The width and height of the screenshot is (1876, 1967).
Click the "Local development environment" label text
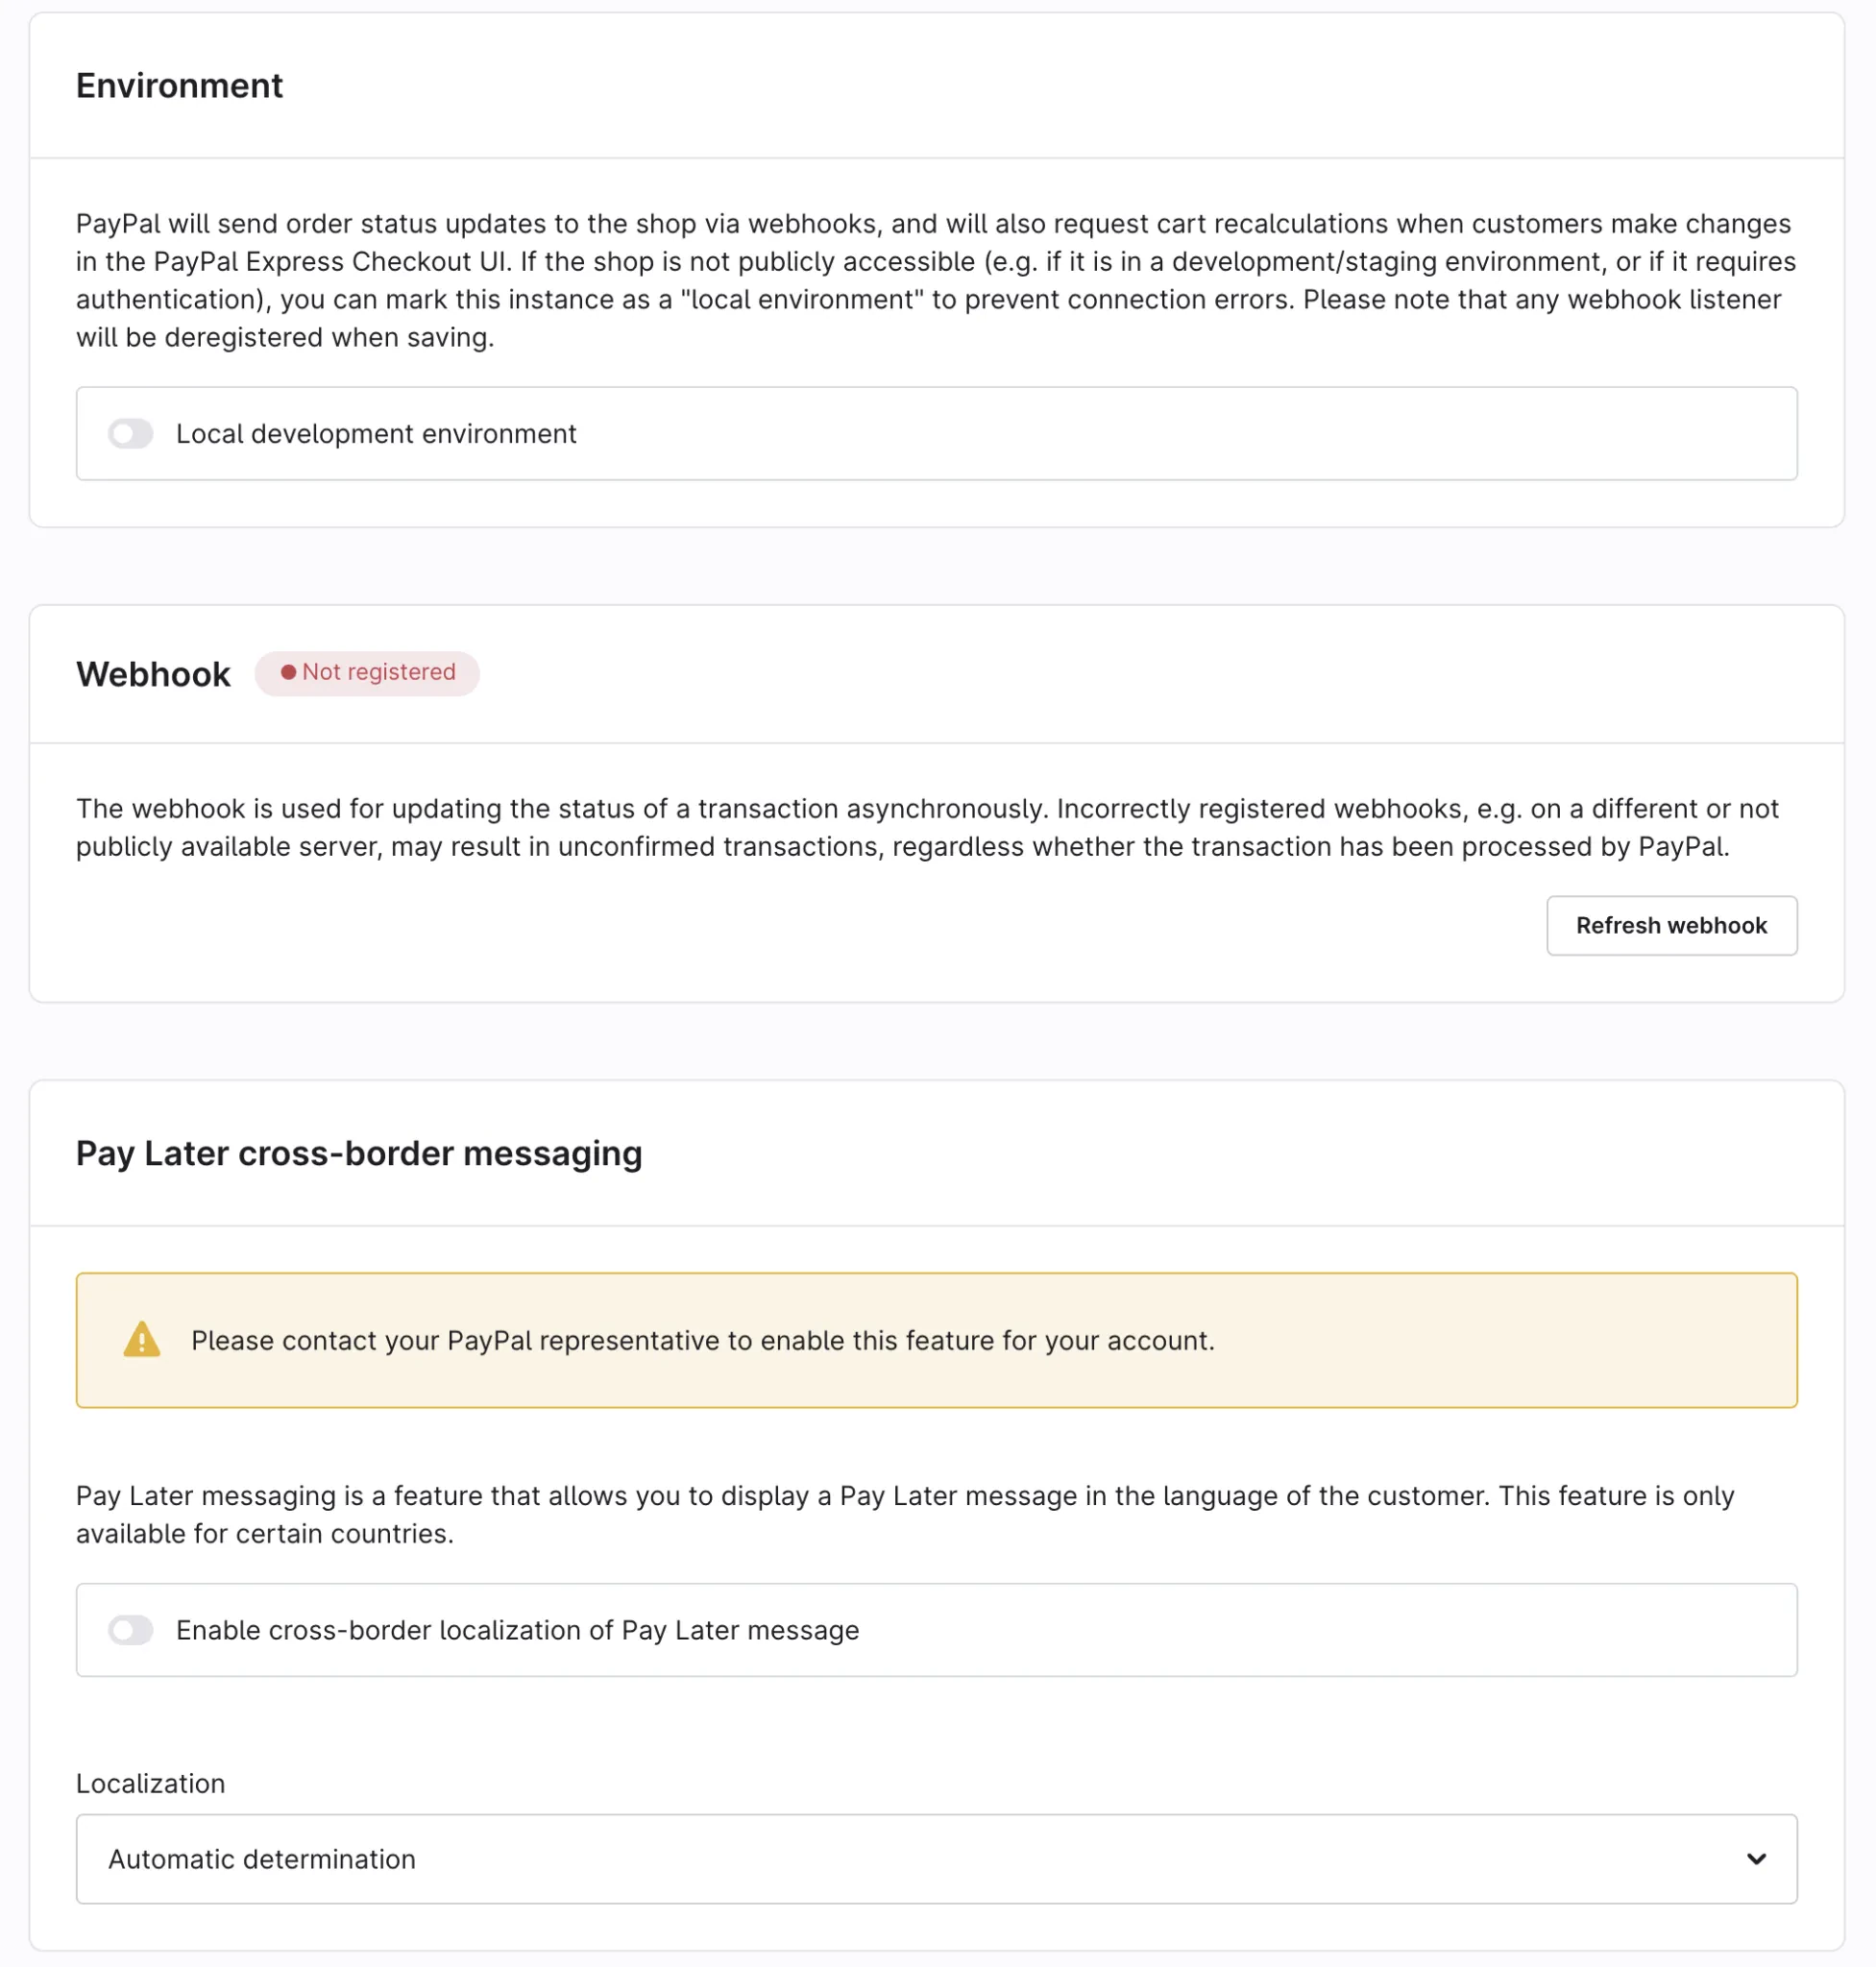[x=376, y=434]
